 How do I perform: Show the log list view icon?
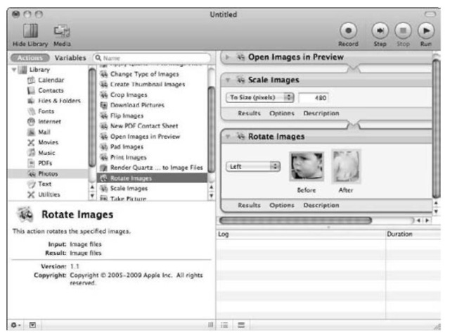(x=224, y=325)
